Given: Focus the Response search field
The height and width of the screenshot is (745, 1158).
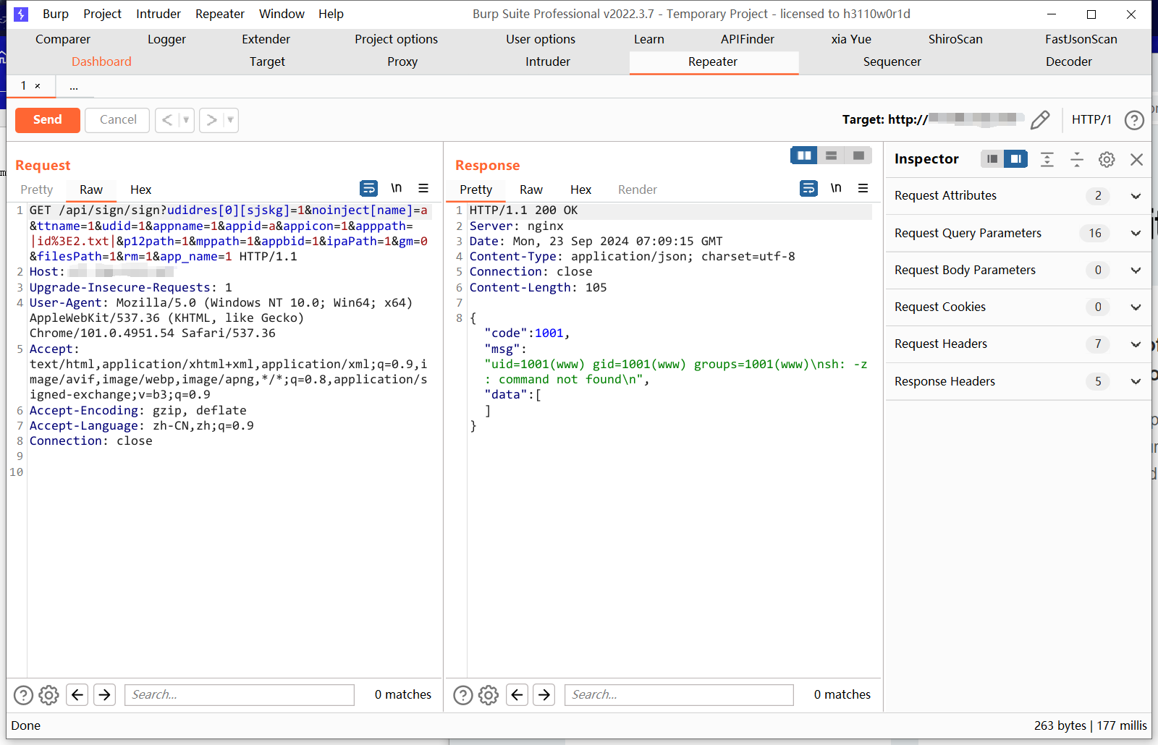Looking at the screenshot, I should pyautogui.click(x=679, y=695).
